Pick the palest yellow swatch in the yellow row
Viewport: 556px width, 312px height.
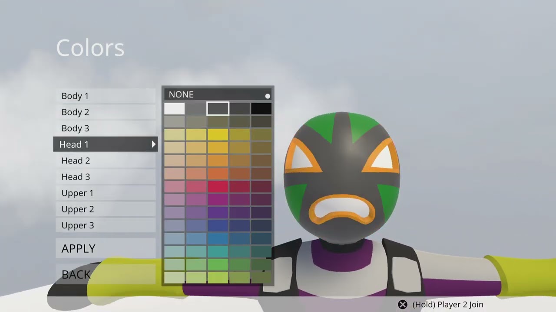[x=175, y=135]
